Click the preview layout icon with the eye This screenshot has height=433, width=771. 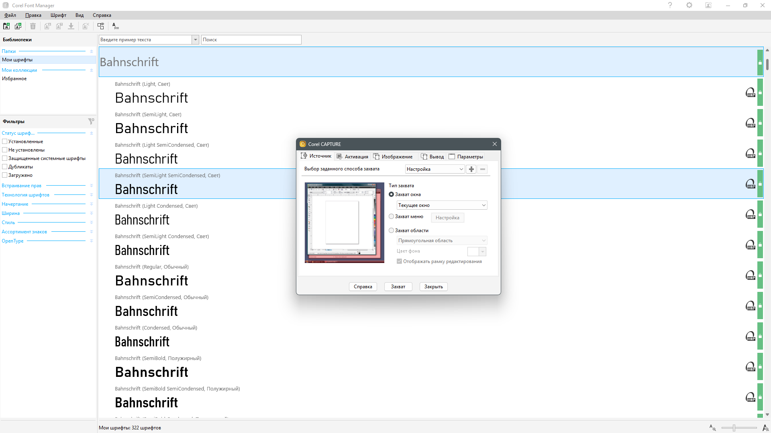pyautogui.click(x=101, y=26)
